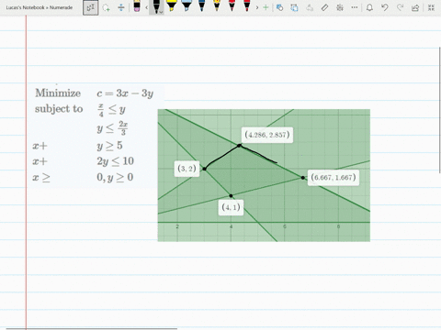Select the yellow highlighter
This screenshot has height=330, width=441.
point(172,6)
